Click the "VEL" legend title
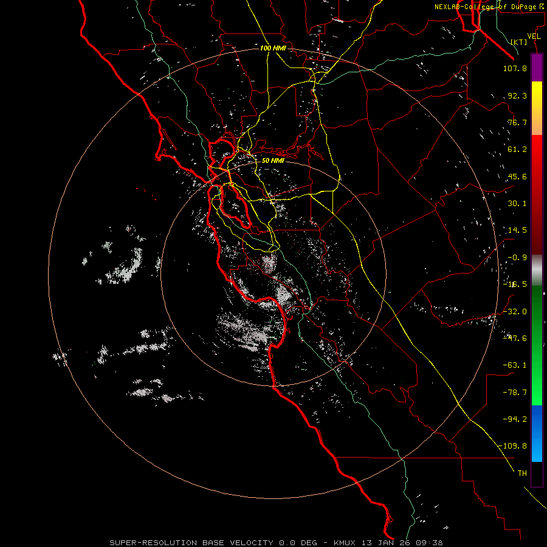The height and width of the screenshot is (547, 547). [534, 36]
